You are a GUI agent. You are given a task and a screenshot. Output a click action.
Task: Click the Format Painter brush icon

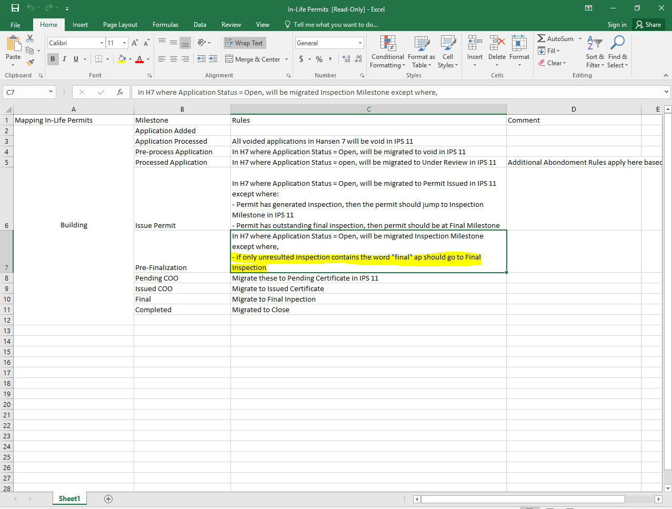click(x=30, y=62)
